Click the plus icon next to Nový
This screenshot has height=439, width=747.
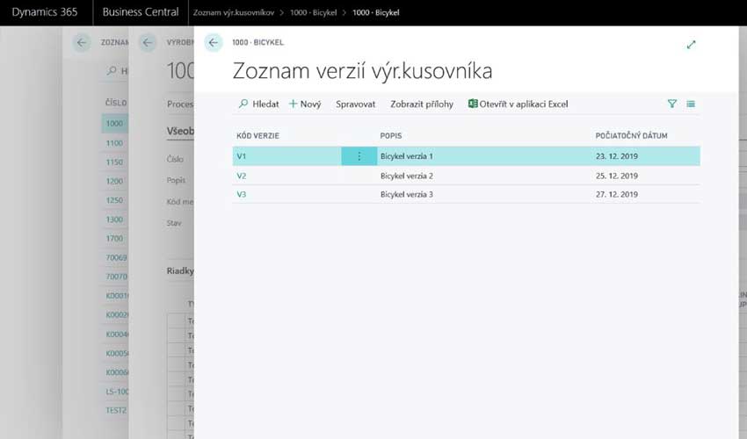click(293, 104)
